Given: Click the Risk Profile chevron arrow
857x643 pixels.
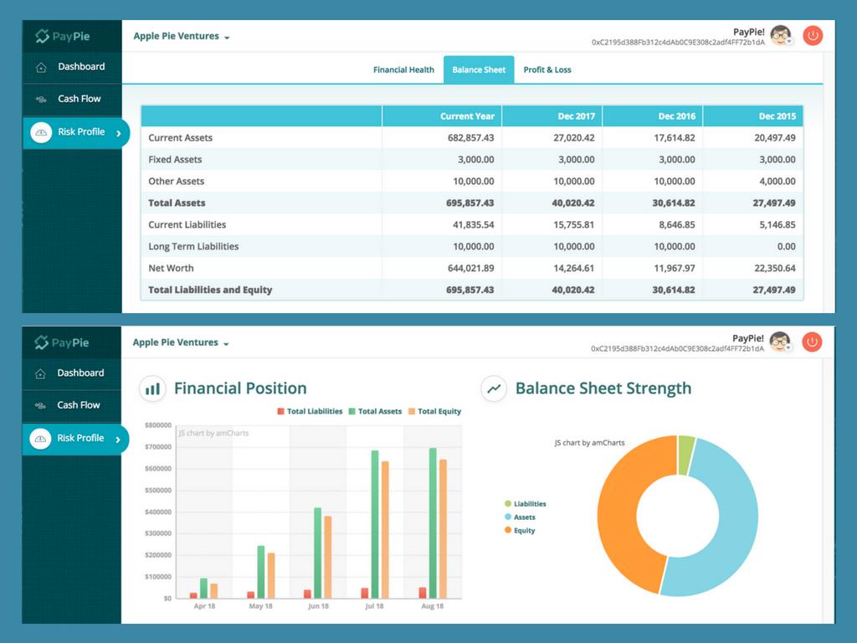Looking at the screenshot, I should (120, 131).
